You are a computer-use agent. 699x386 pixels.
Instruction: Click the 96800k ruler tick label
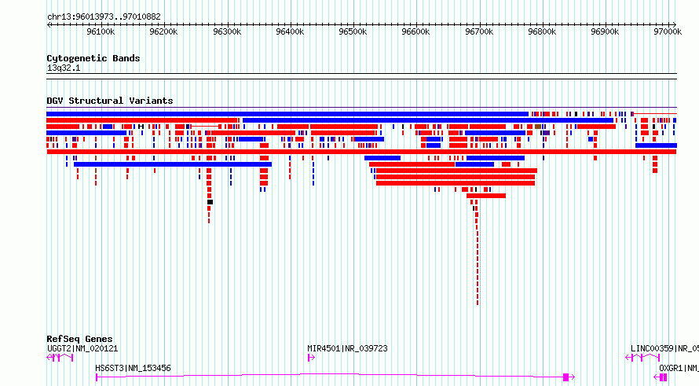(542, 31)
